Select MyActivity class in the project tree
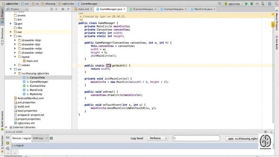 36,94
